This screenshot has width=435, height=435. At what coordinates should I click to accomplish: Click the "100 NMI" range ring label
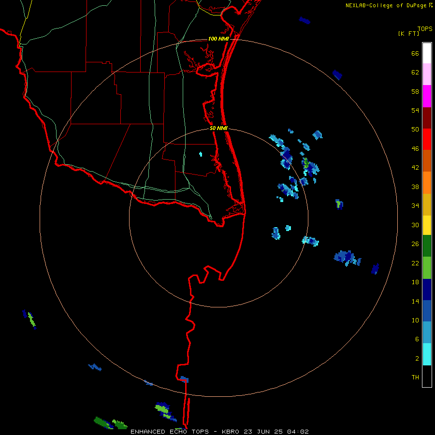coord(218,39)
